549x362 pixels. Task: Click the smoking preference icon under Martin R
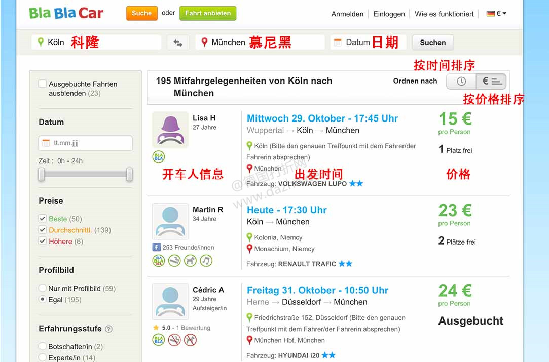[174, 260]
